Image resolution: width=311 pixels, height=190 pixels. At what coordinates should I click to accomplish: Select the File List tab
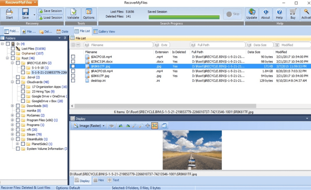[82, 31]
